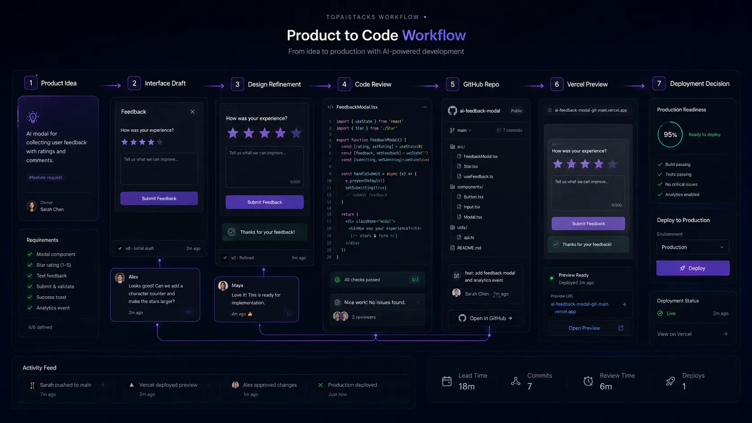Click the Vercel triangle icon in Activity Feed
This screenshot has width=752, height=423.
point(131,385)
